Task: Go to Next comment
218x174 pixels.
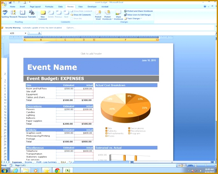Action: (x=66, y=14)
